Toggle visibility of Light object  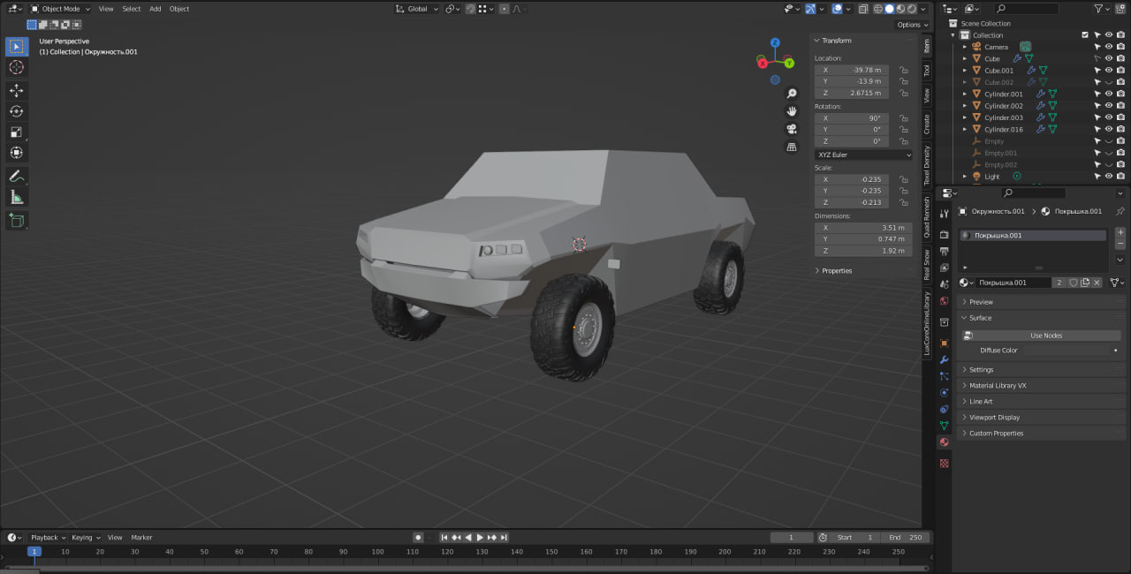point(1108,177)
